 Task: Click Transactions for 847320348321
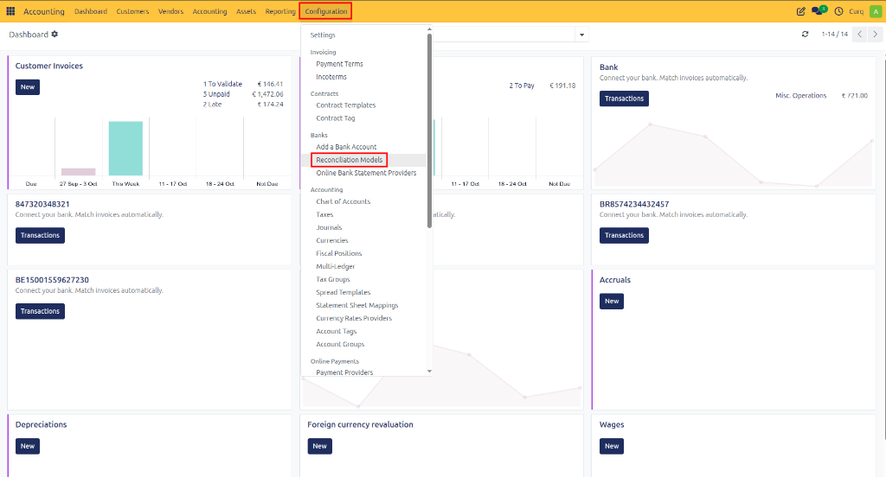[40, 235]
